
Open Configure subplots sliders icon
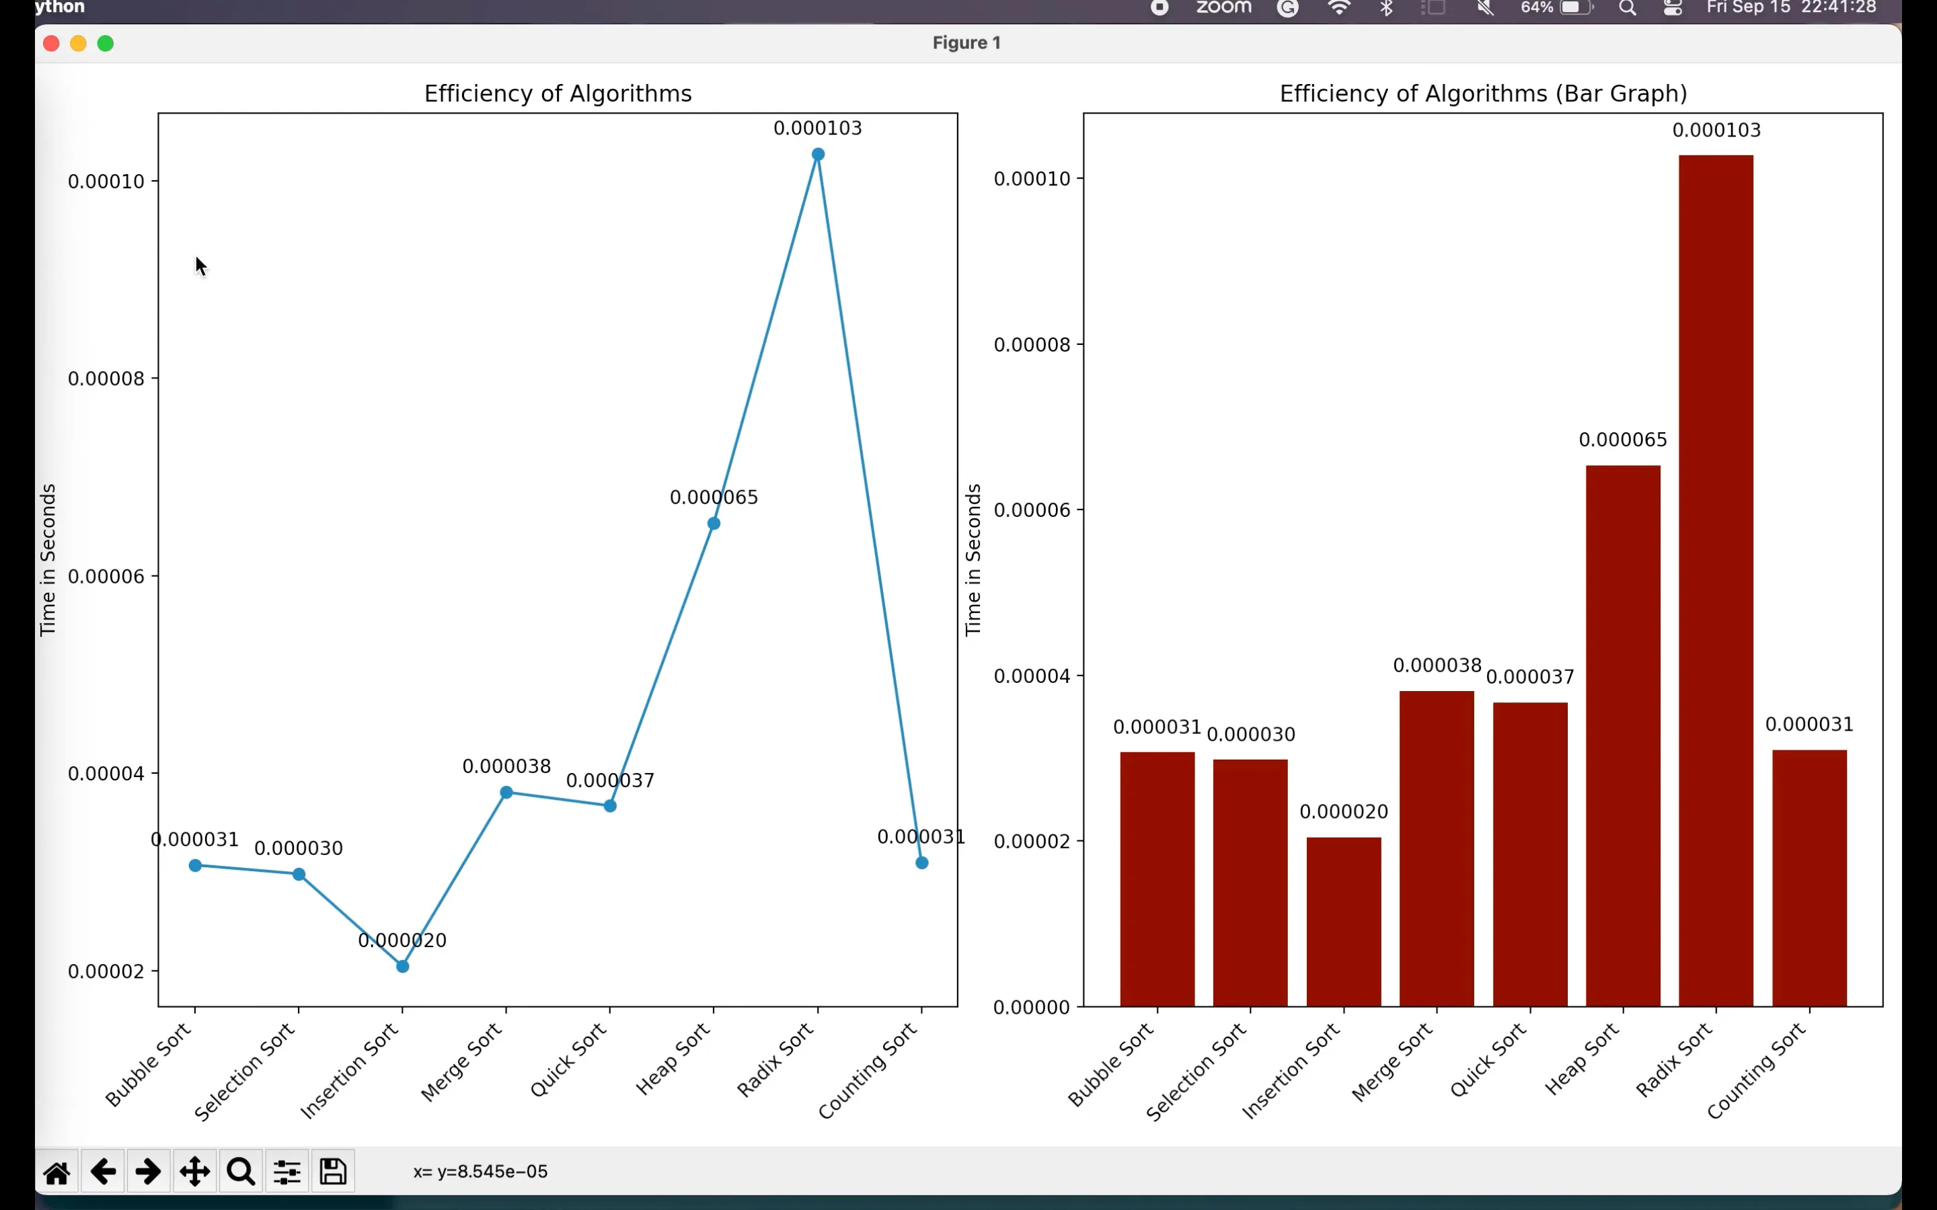(287, 1172)
